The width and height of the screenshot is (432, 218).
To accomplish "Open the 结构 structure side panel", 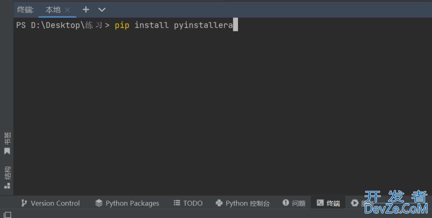I will 7,177.
